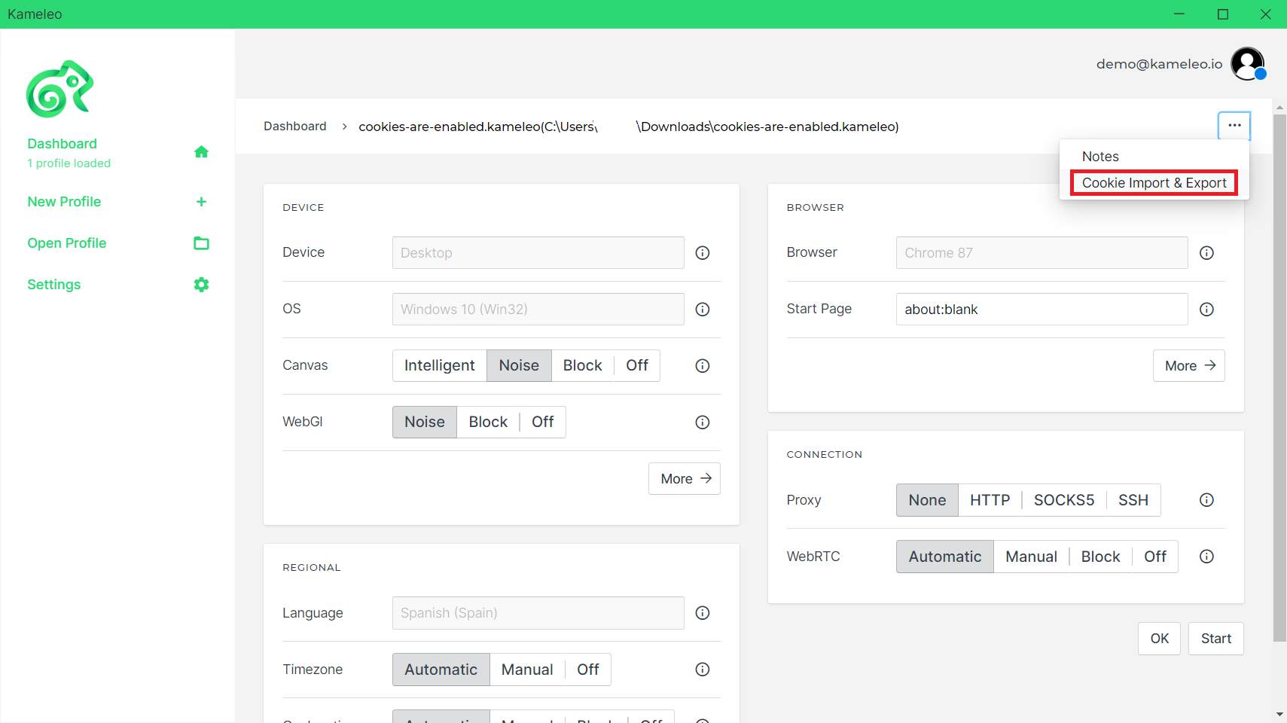Click the Settings gear icon
The image size is (1287, 723).
click(201, 285)
